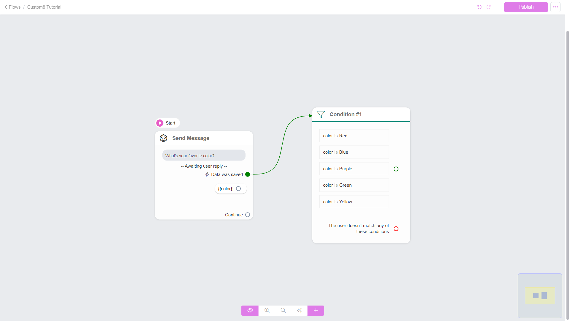Click the redo arrow icon
The height and width of the screenshot is (321, 570).
(x=489, y=7)
